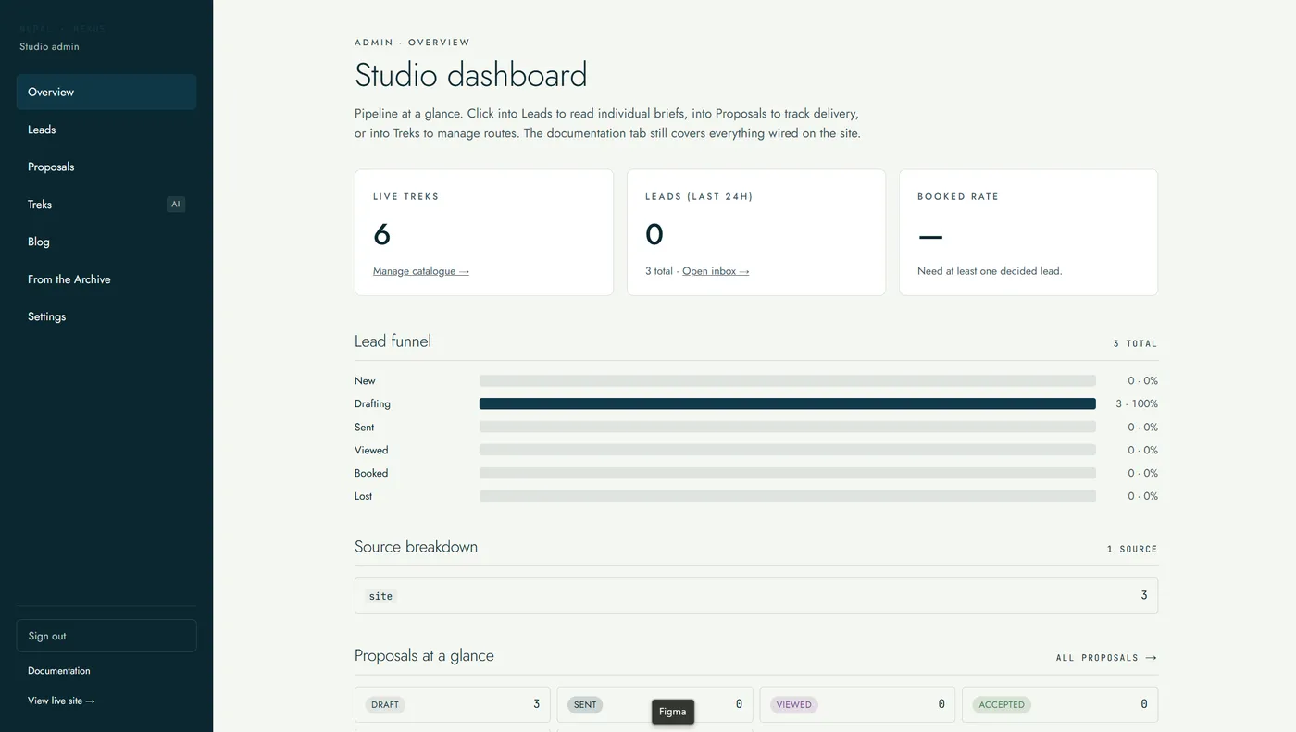The image size is (1296, 732).
Task: Click Open inbox link
Action: point(716,271)
